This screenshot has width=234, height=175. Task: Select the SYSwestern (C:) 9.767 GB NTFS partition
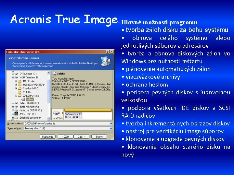pos(88,116)
